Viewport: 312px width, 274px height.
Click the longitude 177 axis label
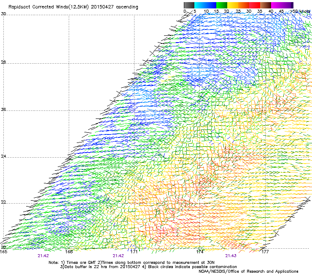(265, 252)
